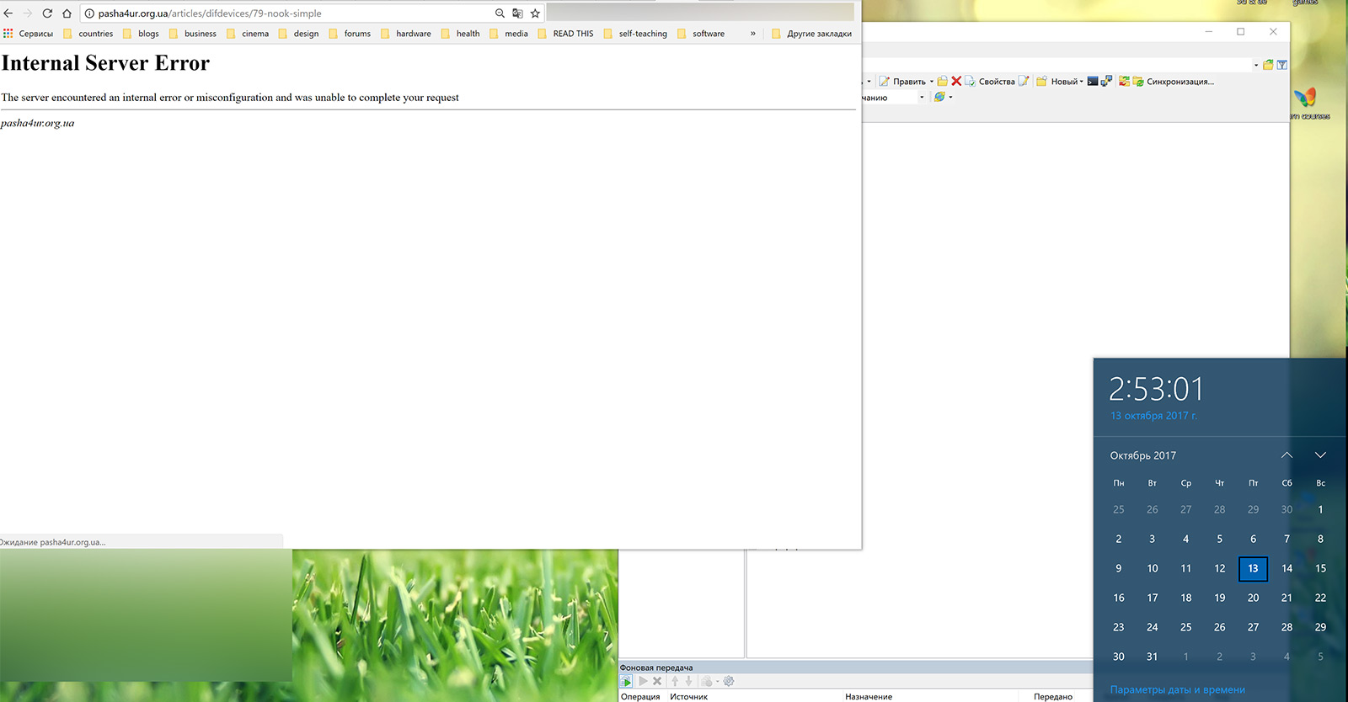Open the blogs bookmark folder
Viewport: 1348px width, 702px height.
coord(142,34)
